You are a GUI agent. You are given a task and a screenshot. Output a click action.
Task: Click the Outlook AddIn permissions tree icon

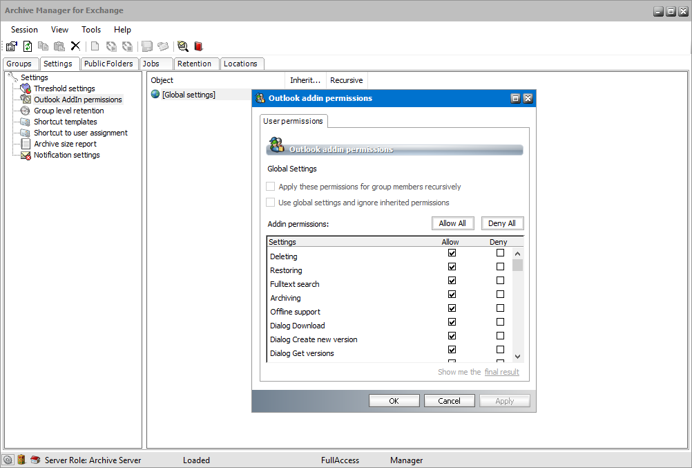coord(26,100)
